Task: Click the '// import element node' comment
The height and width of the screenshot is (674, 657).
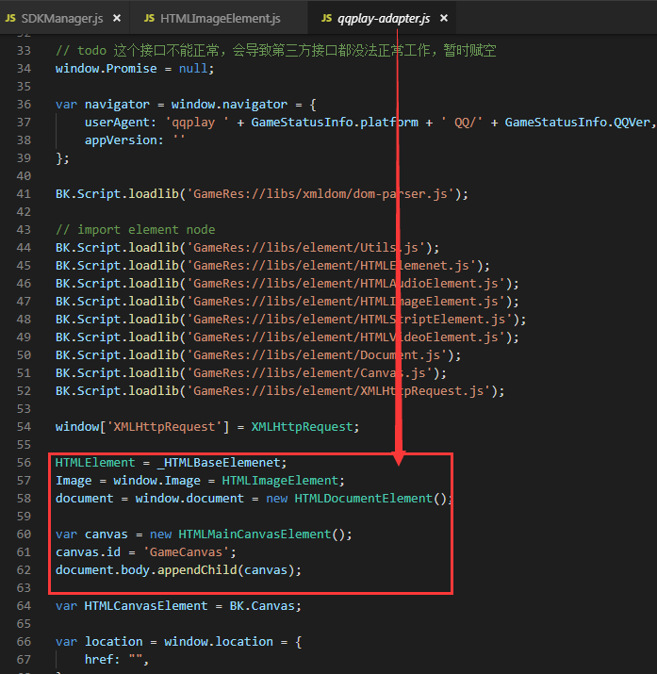Action: [x=136, y=230]
